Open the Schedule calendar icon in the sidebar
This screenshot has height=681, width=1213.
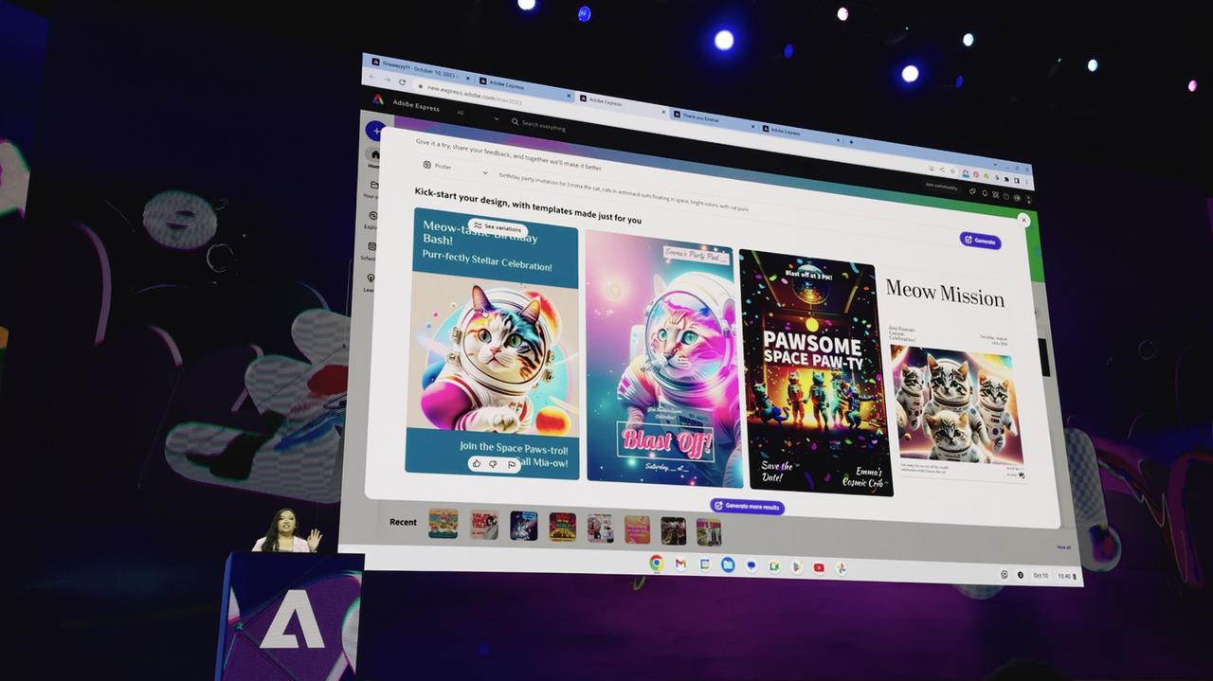pyautogui.click(x=371, y=246)
